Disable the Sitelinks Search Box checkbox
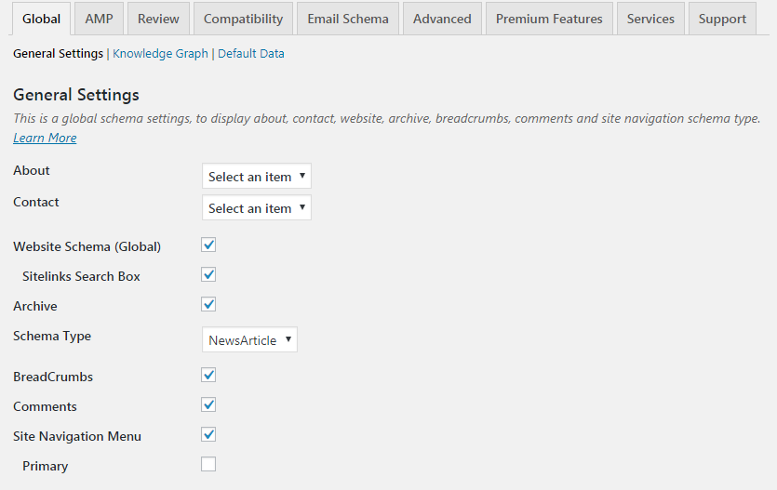This screenshot has width=777, height=490. pyautogui.click(x=208, y=274)
